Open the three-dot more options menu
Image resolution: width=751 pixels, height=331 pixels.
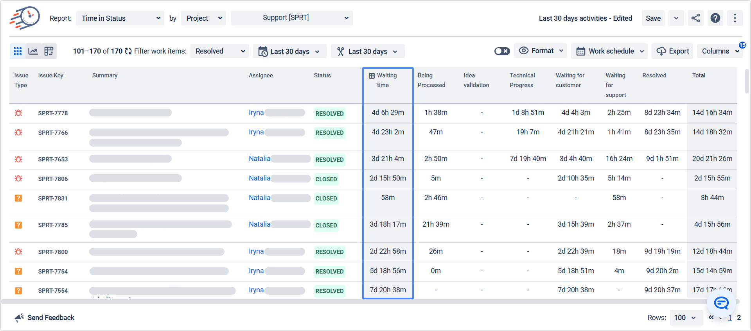click(735, 18)
